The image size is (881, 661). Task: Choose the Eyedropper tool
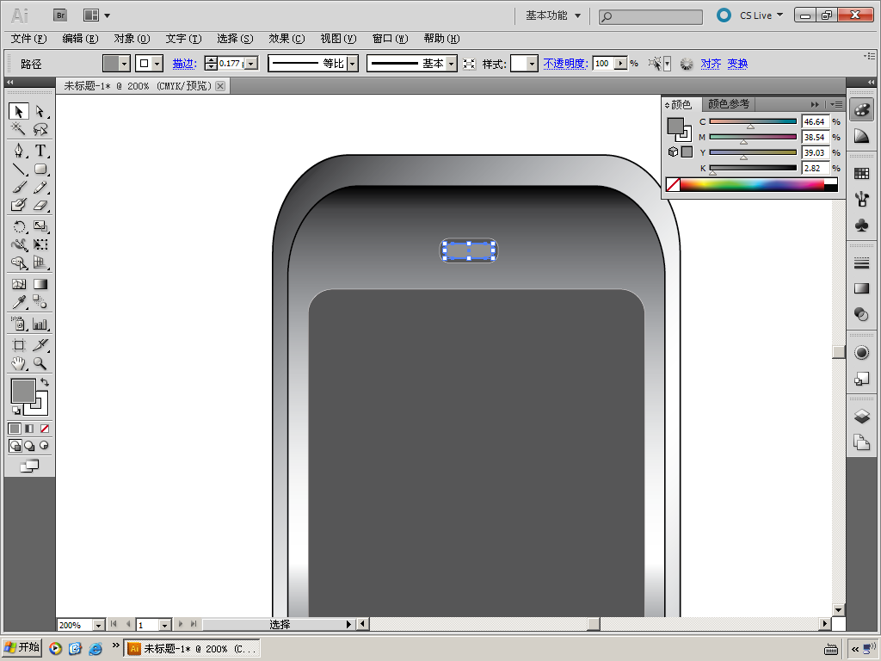click(19, 302)
